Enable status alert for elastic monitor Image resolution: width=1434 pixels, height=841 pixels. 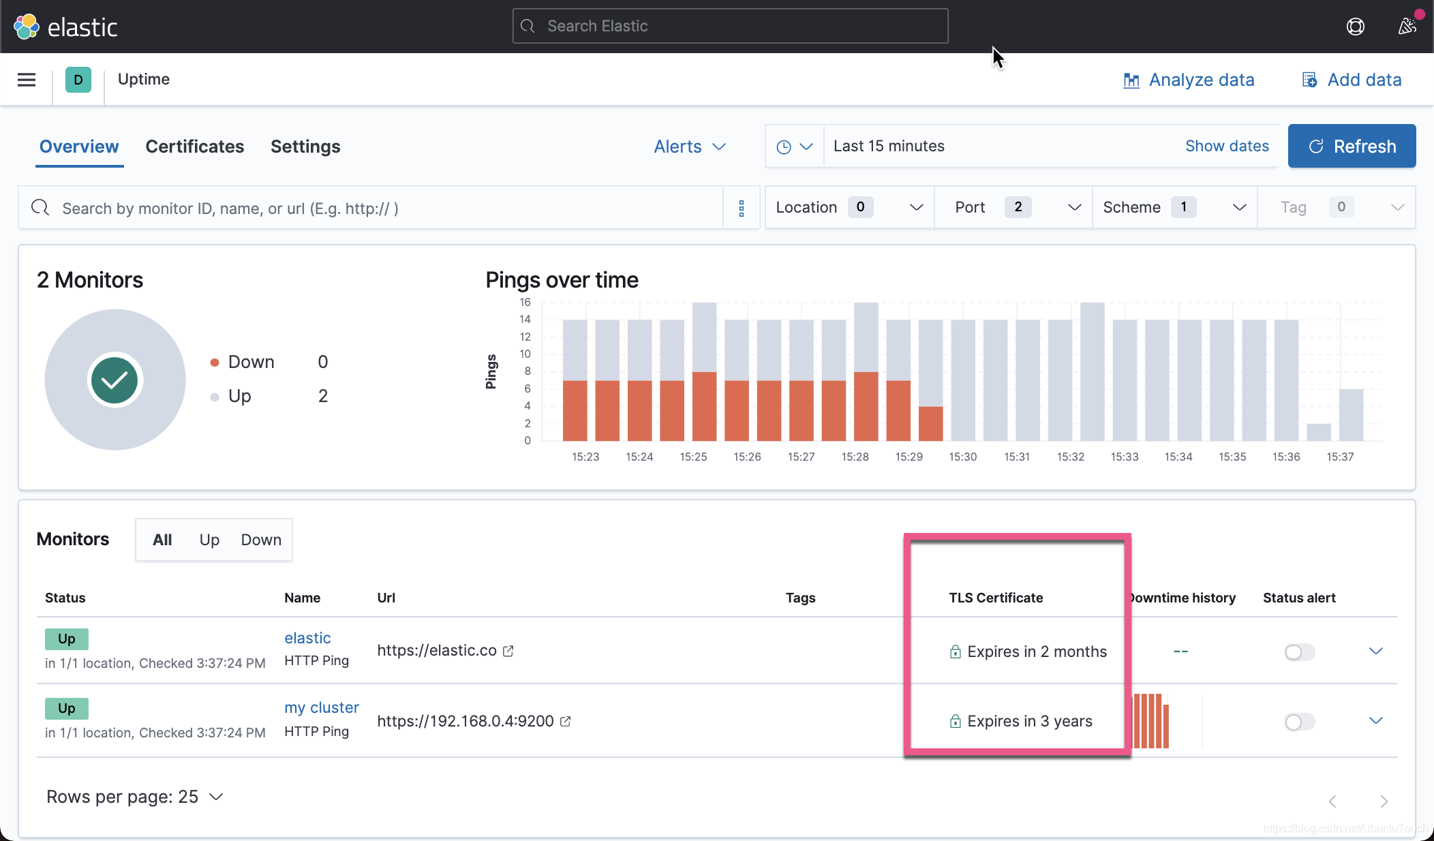coord(1299,652)
